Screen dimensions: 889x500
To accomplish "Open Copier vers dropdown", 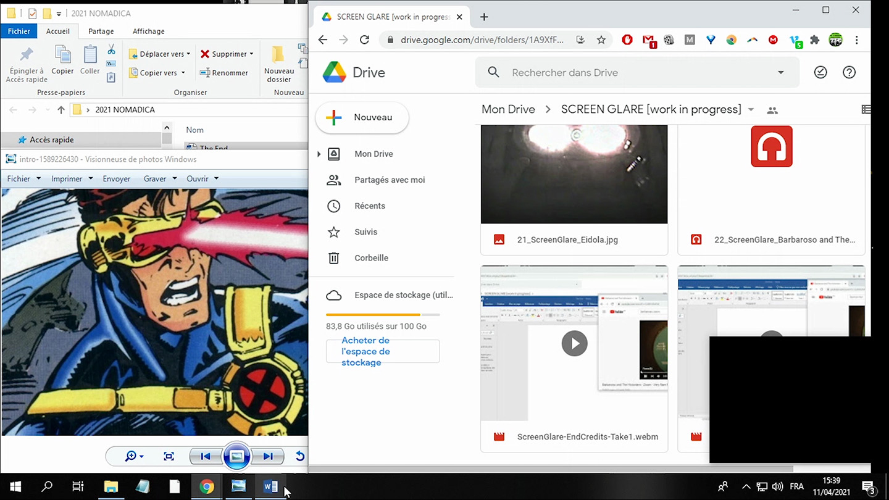I will 157,73.
